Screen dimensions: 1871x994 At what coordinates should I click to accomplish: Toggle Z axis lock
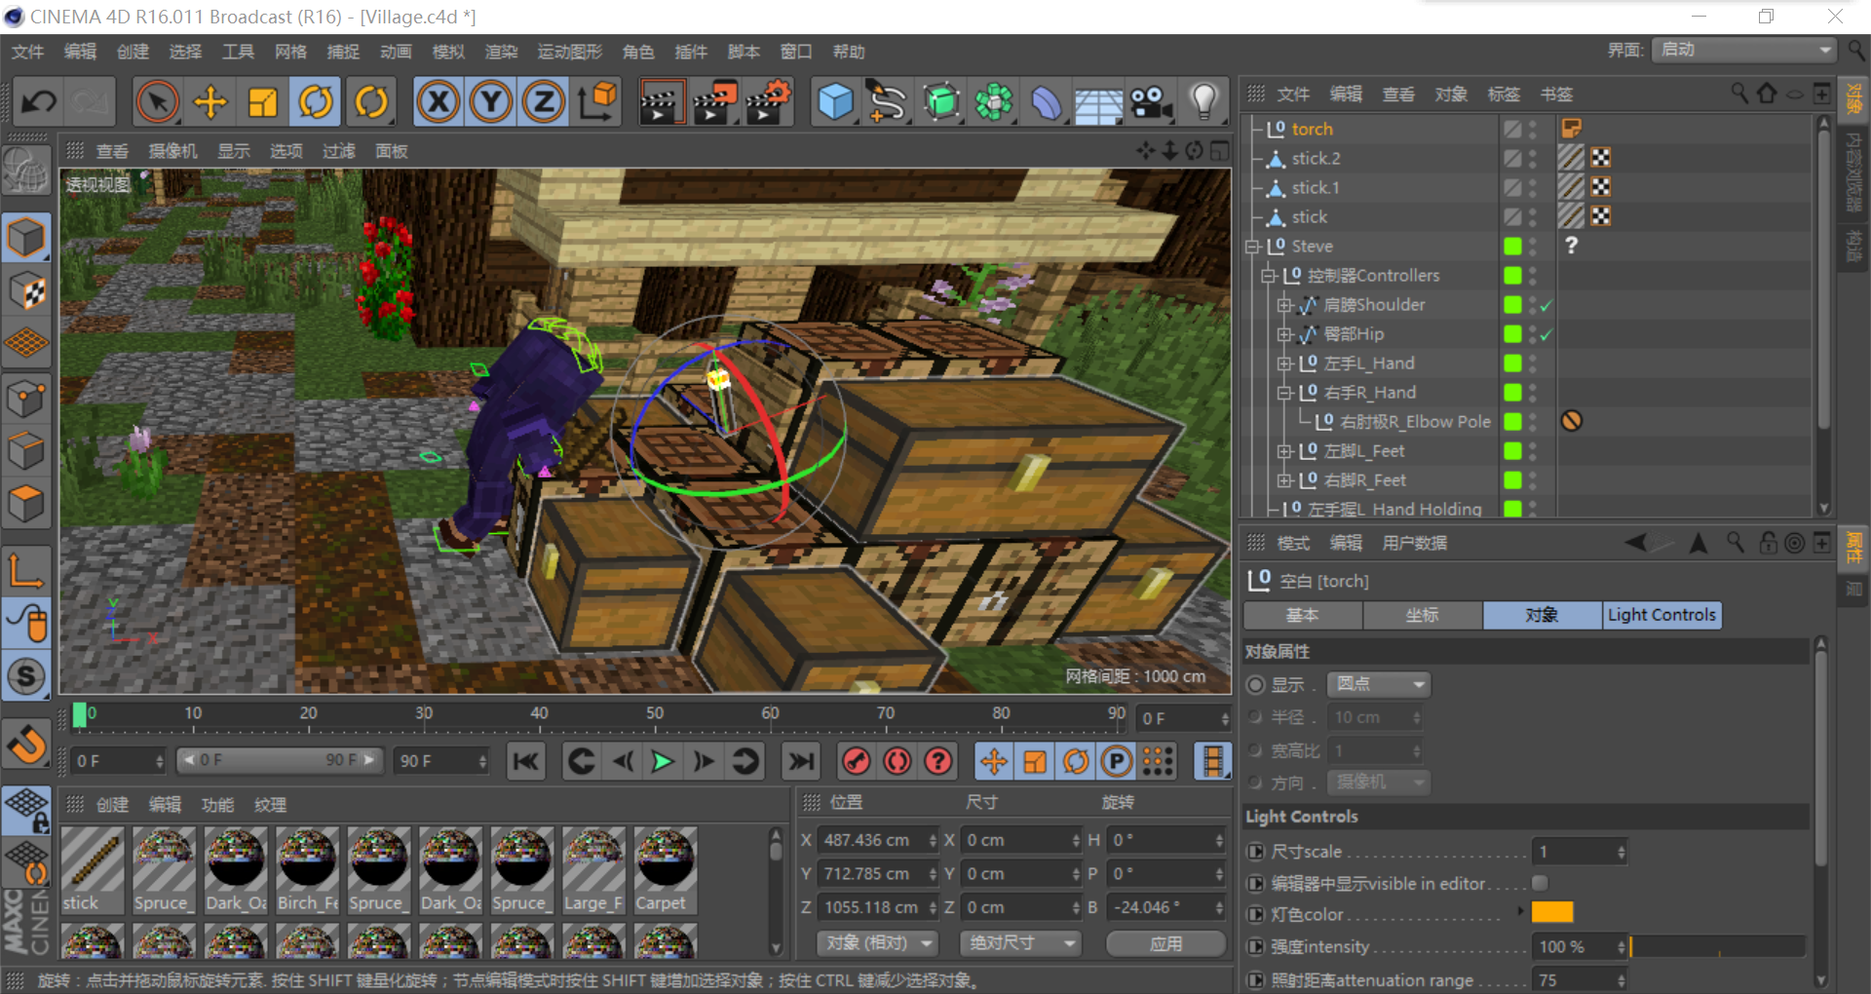click(544, 101)
